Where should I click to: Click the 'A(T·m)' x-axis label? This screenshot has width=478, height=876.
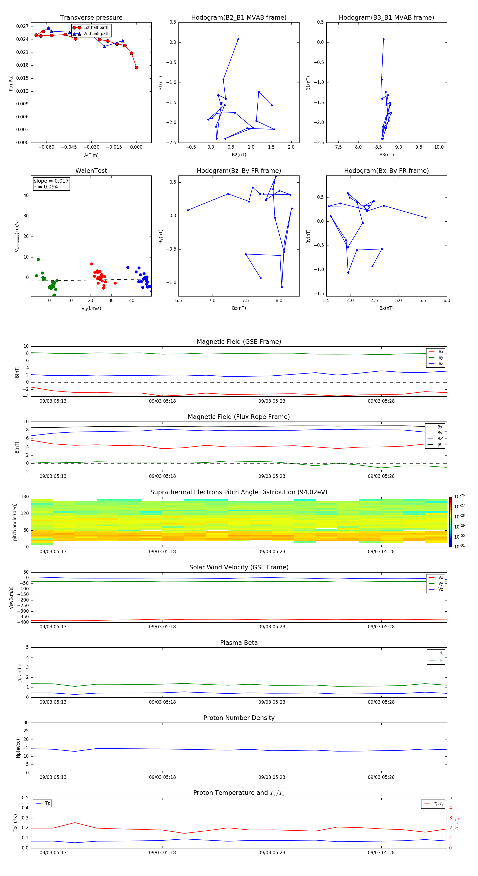[x=91, y=155]
